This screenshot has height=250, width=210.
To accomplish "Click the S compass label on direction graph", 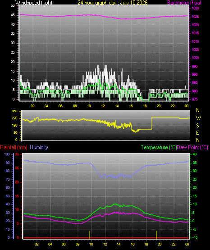I will pyautogui.click(x=197, y=126).
